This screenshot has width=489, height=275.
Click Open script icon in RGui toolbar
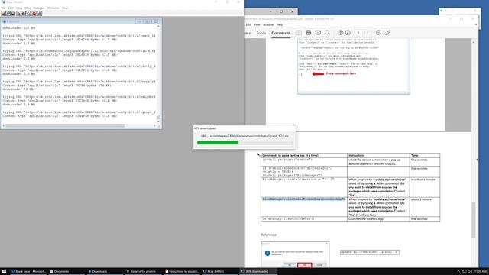[3, 14]
